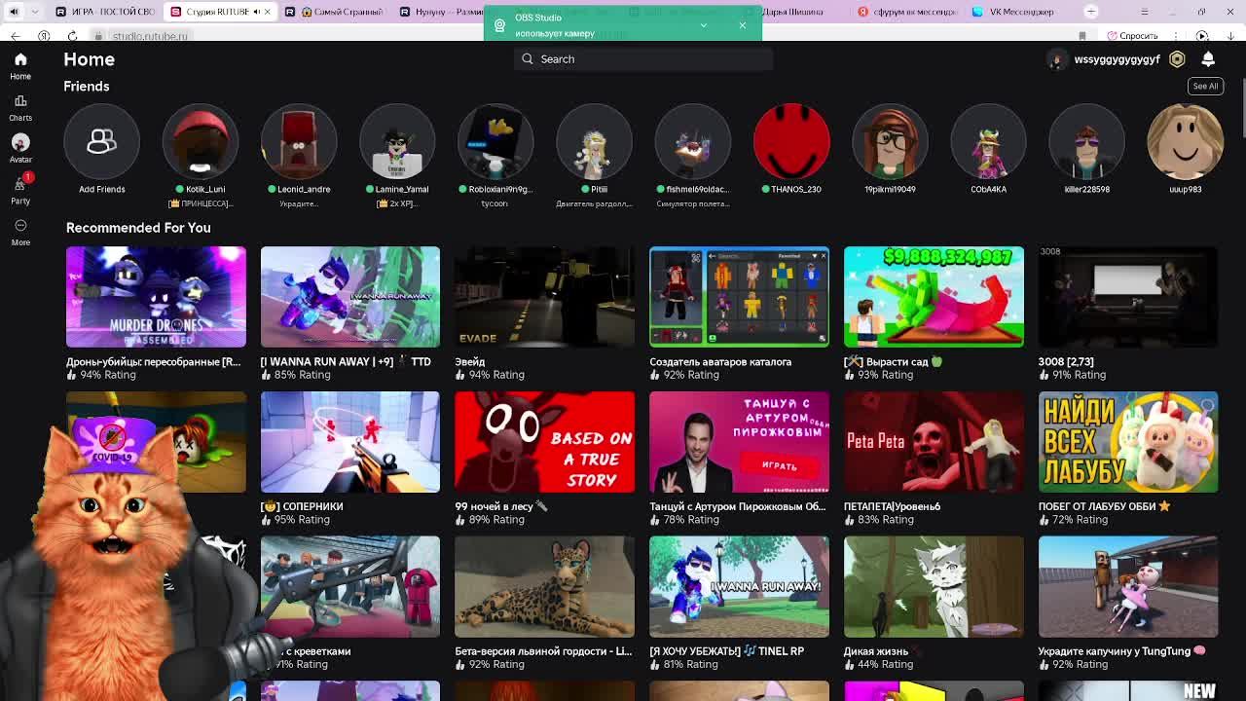
Task: Open friend Robloxian9n9g's avatar
Action: [495, 142]
